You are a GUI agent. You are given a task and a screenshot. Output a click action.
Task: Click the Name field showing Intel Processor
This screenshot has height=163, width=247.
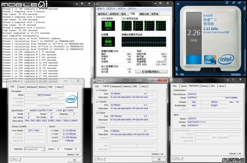(x=44, y=95)
